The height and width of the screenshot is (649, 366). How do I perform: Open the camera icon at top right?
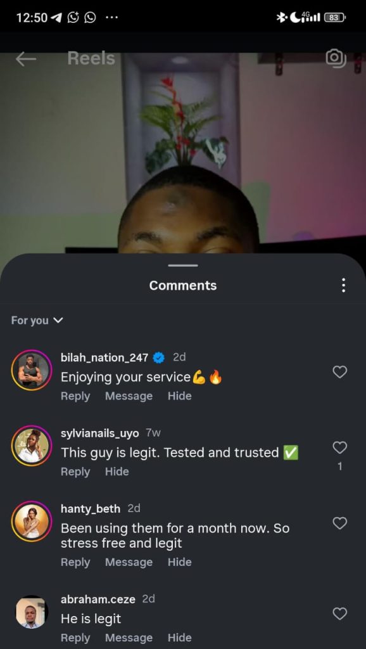point(336,58)
